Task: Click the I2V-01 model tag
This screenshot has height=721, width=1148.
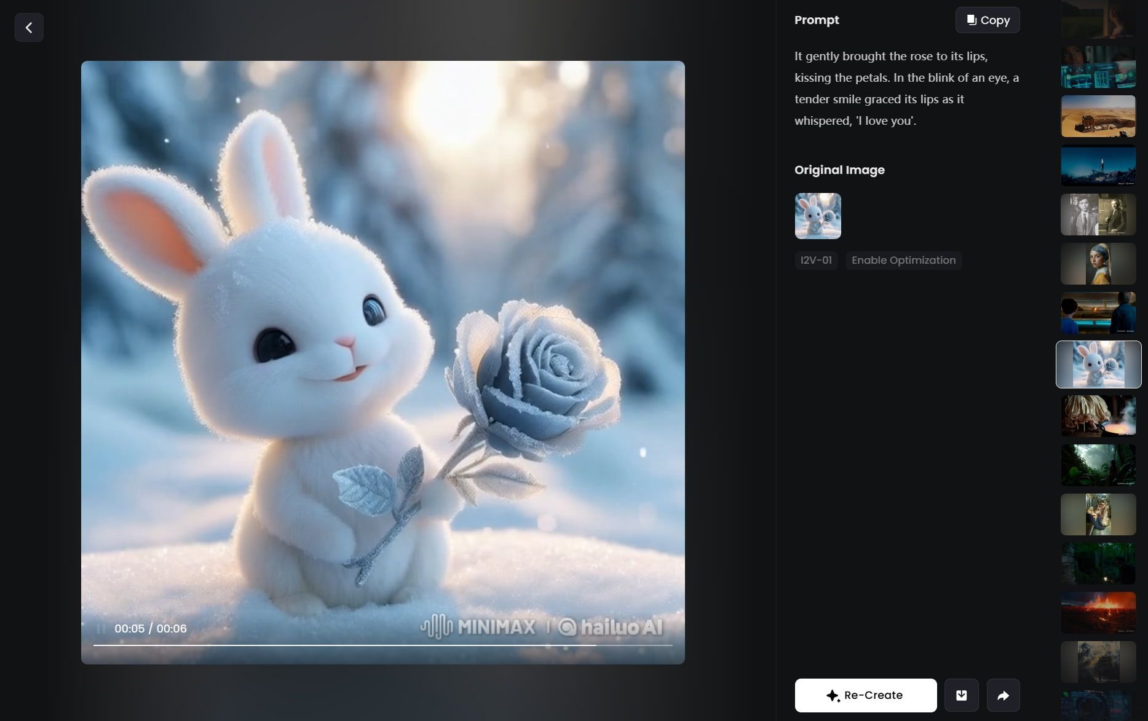Action: [815, 260]
